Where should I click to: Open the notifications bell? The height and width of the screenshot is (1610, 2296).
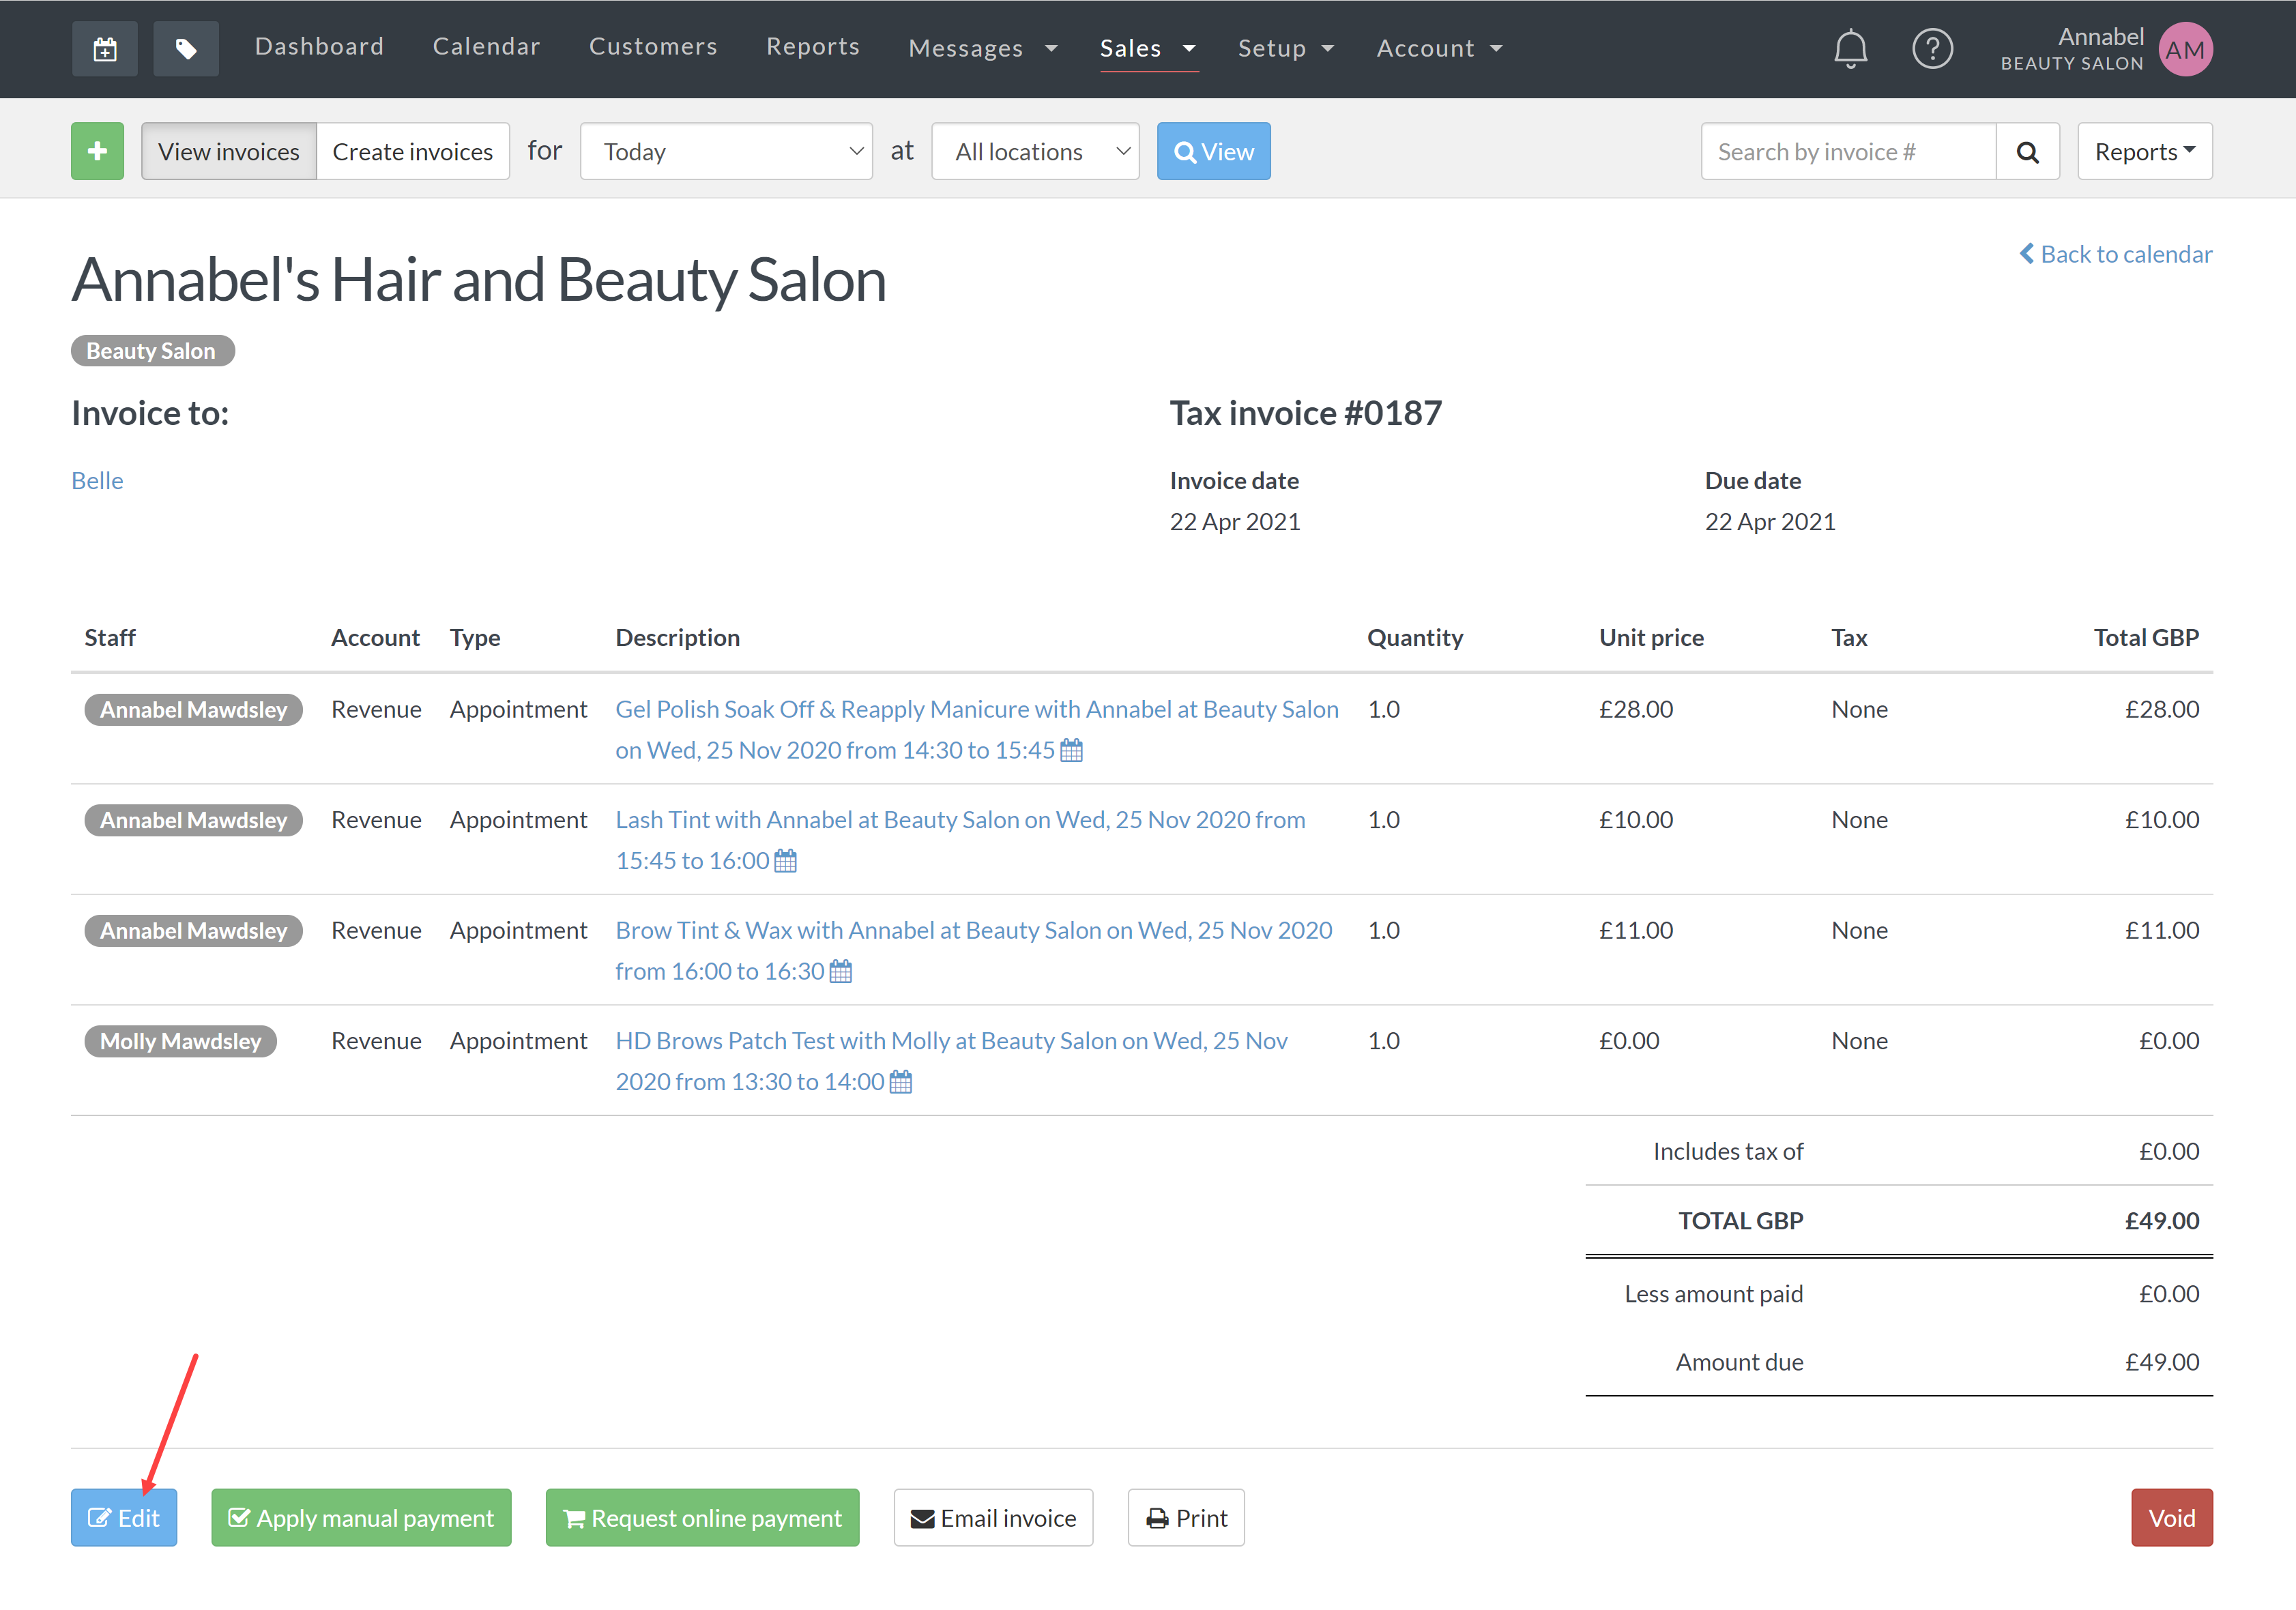coord(1850,48)
